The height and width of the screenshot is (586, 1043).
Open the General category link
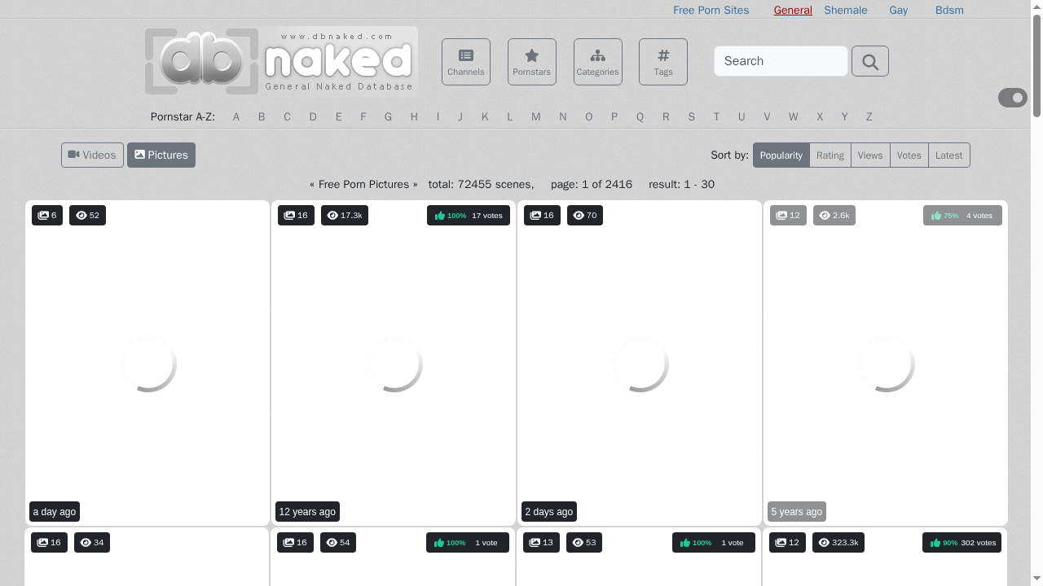(792, 10)
